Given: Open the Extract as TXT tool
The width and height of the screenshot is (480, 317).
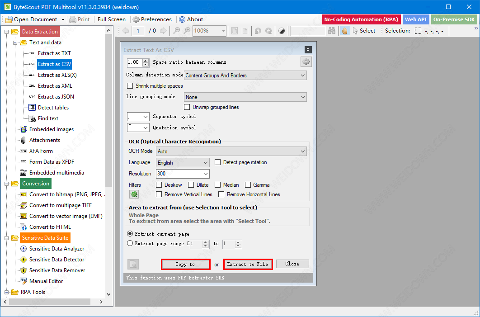Looking at the screenshot, I should tap(54, 53).
